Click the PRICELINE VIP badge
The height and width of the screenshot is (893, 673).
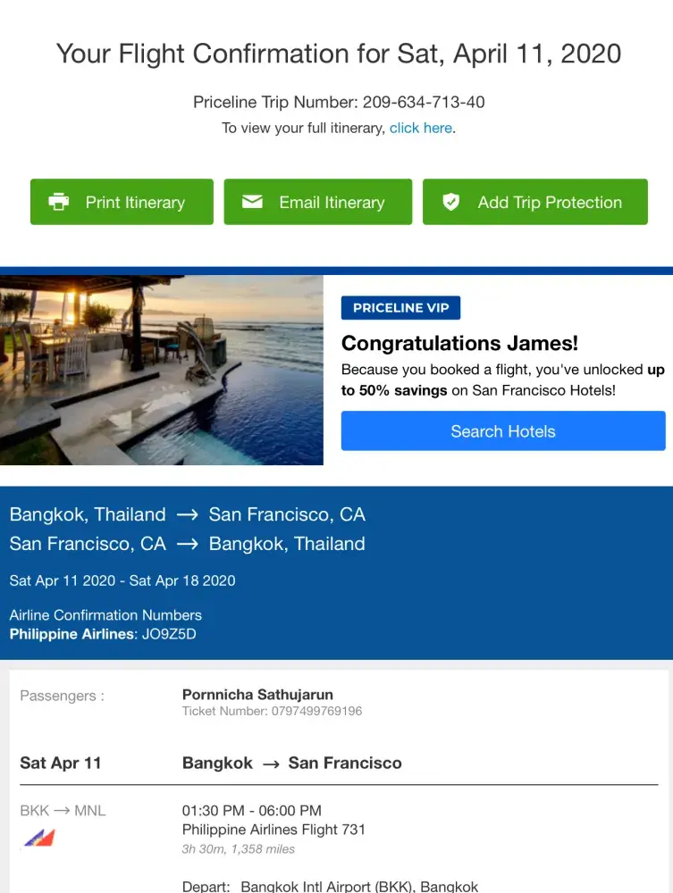click(x=400, y=308)
